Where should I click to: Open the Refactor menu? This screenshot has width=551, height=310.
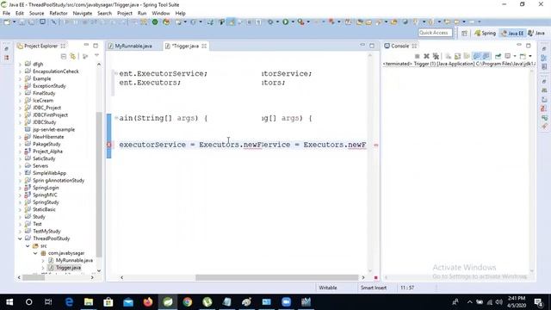[59, 14]
